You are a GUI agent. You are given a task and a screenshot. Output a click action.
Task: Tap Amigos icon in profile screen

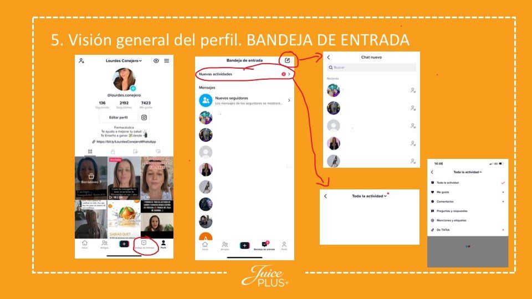(105, 244)
